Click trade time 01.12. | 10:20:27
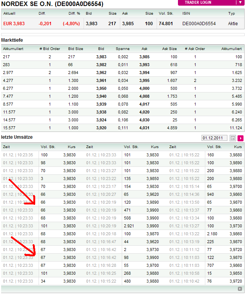 (x=101, y=194)
